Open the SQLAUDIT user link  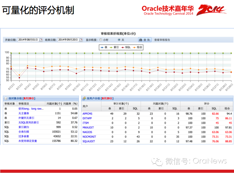(89, 141)
